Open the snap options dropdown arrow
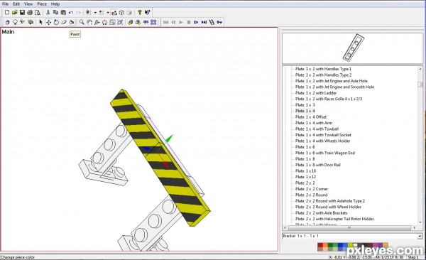 click(108, 13)
